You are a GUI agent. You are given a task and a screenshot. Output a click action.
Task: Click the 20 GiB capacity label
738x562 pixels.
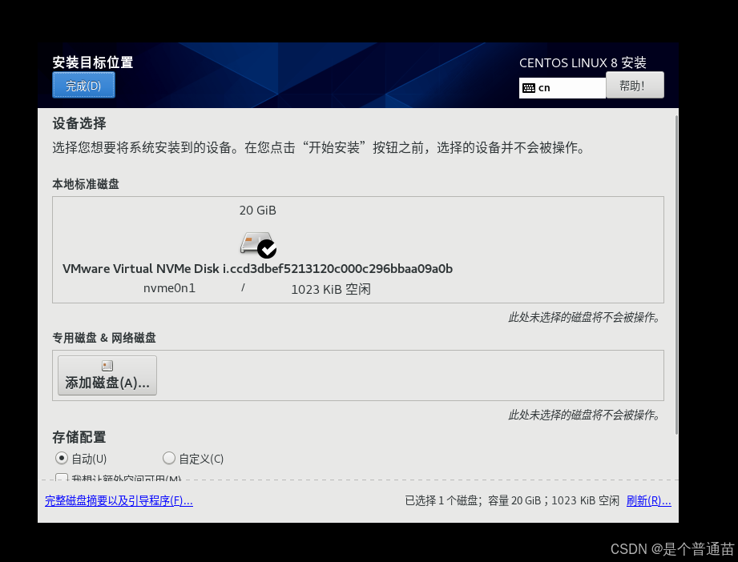point(257,211)
